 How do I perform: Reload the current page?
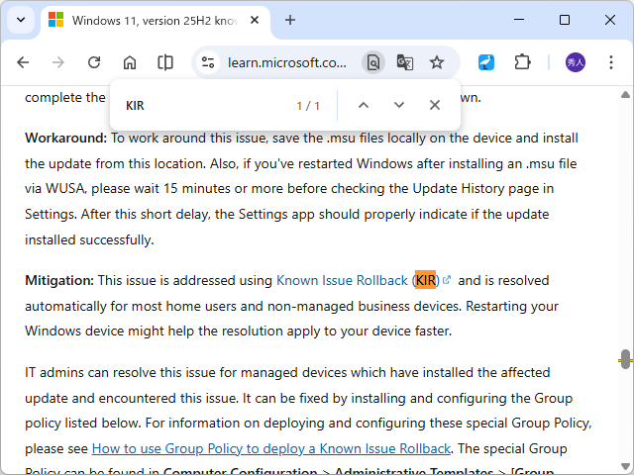94,62
